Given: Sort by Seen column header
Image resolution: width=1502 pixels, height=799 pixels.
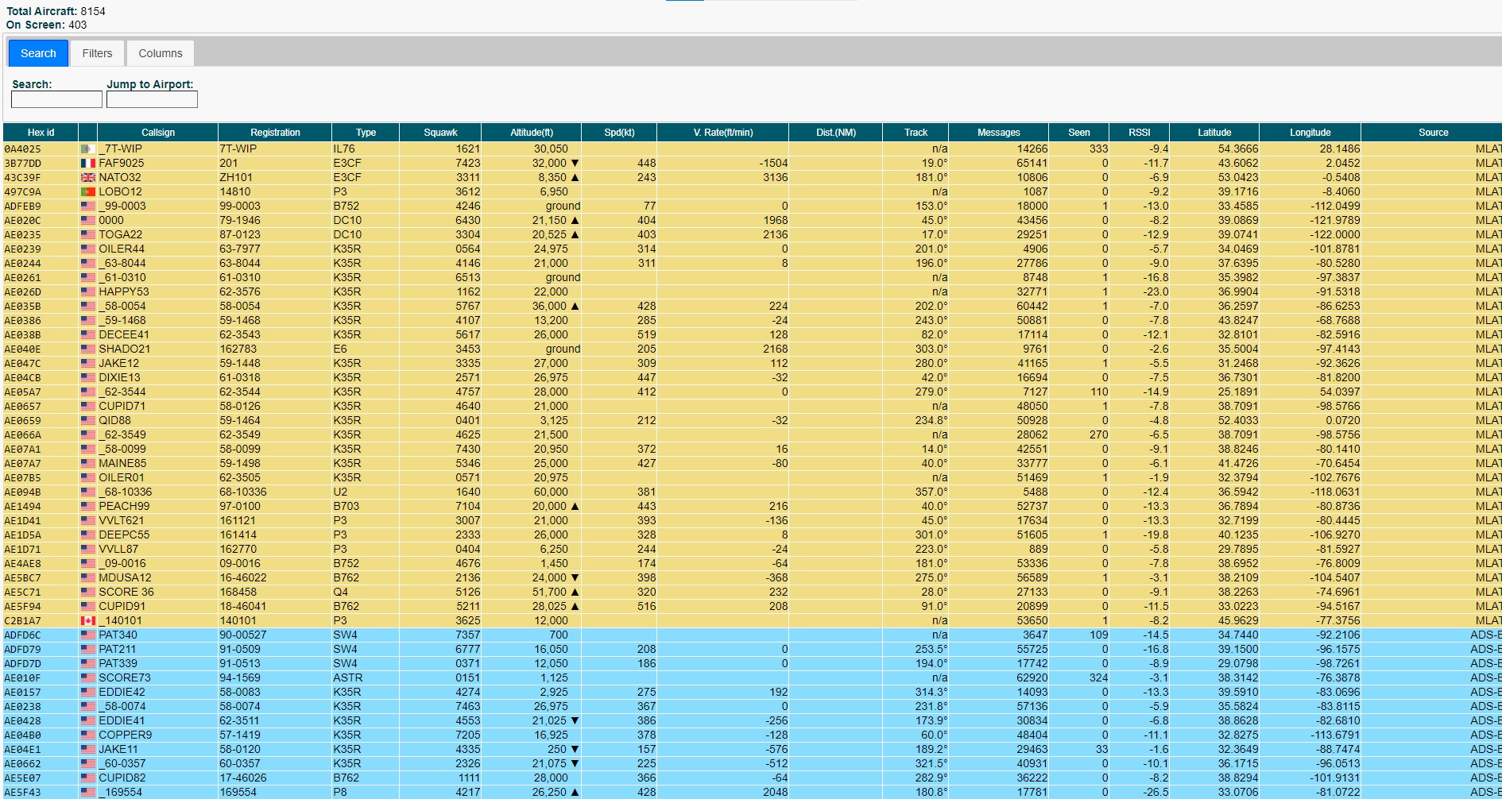Looking at the screenshot, I should click(1079, 133).
